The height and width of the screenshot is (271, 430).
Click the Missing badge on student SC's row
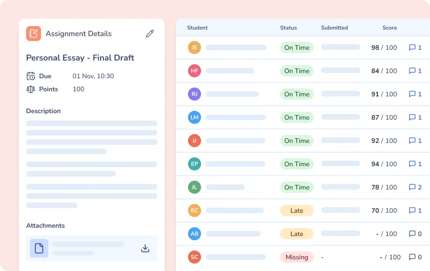point(296,257)
